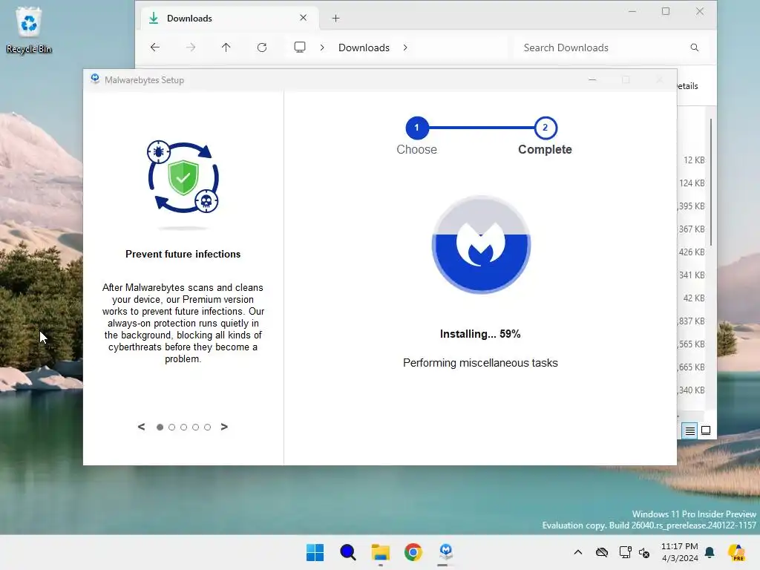Show next slide with right arrow
760x570 pixels.
(x=224, y=427)
